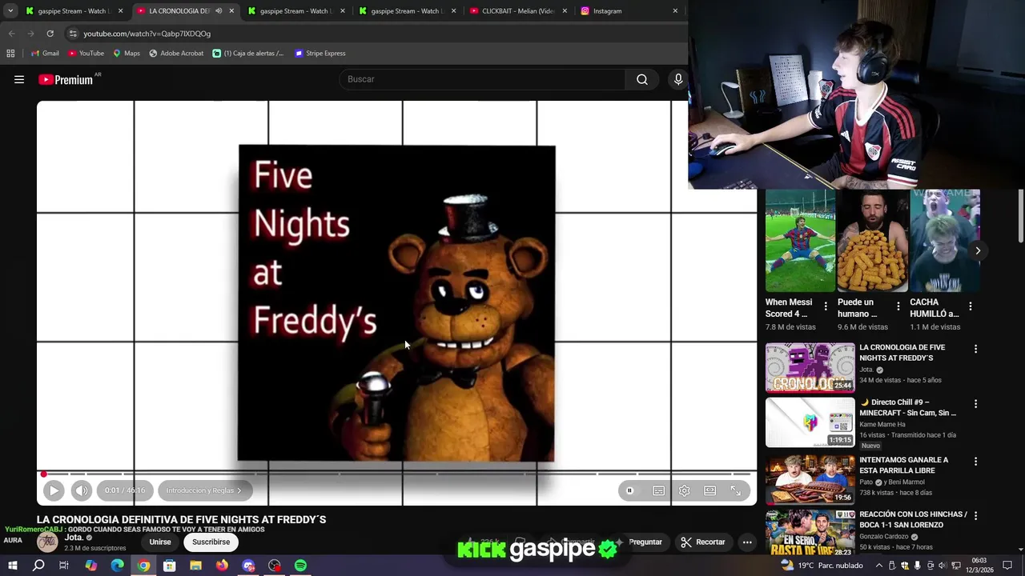Close the Instagram tab
The image size is (1025, 576).
(x=675, y=11)
